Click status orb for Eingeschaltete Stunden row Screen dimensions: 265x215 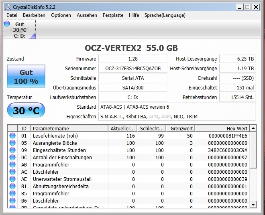tap(12, 150)
